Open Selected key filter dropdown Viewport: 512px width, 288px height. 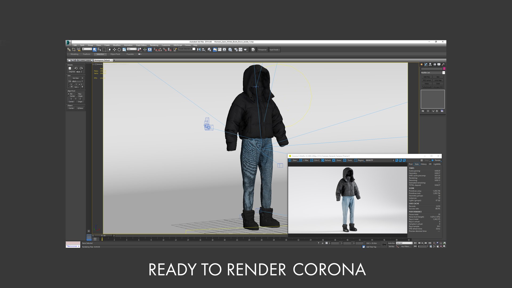pos(404,243)
